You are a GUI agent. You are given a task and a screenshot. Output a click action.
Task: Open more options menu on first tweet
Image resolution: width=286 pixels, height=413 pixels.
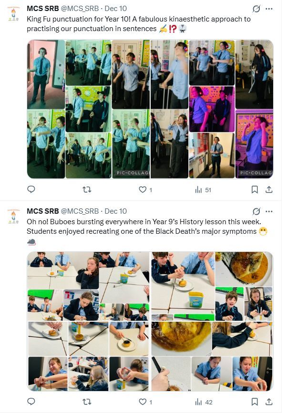(x=269, y=9)
